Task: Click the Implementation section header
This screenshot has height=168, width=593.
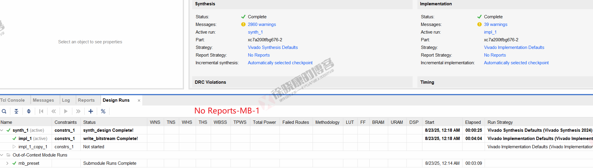Action: pos(505,4)
